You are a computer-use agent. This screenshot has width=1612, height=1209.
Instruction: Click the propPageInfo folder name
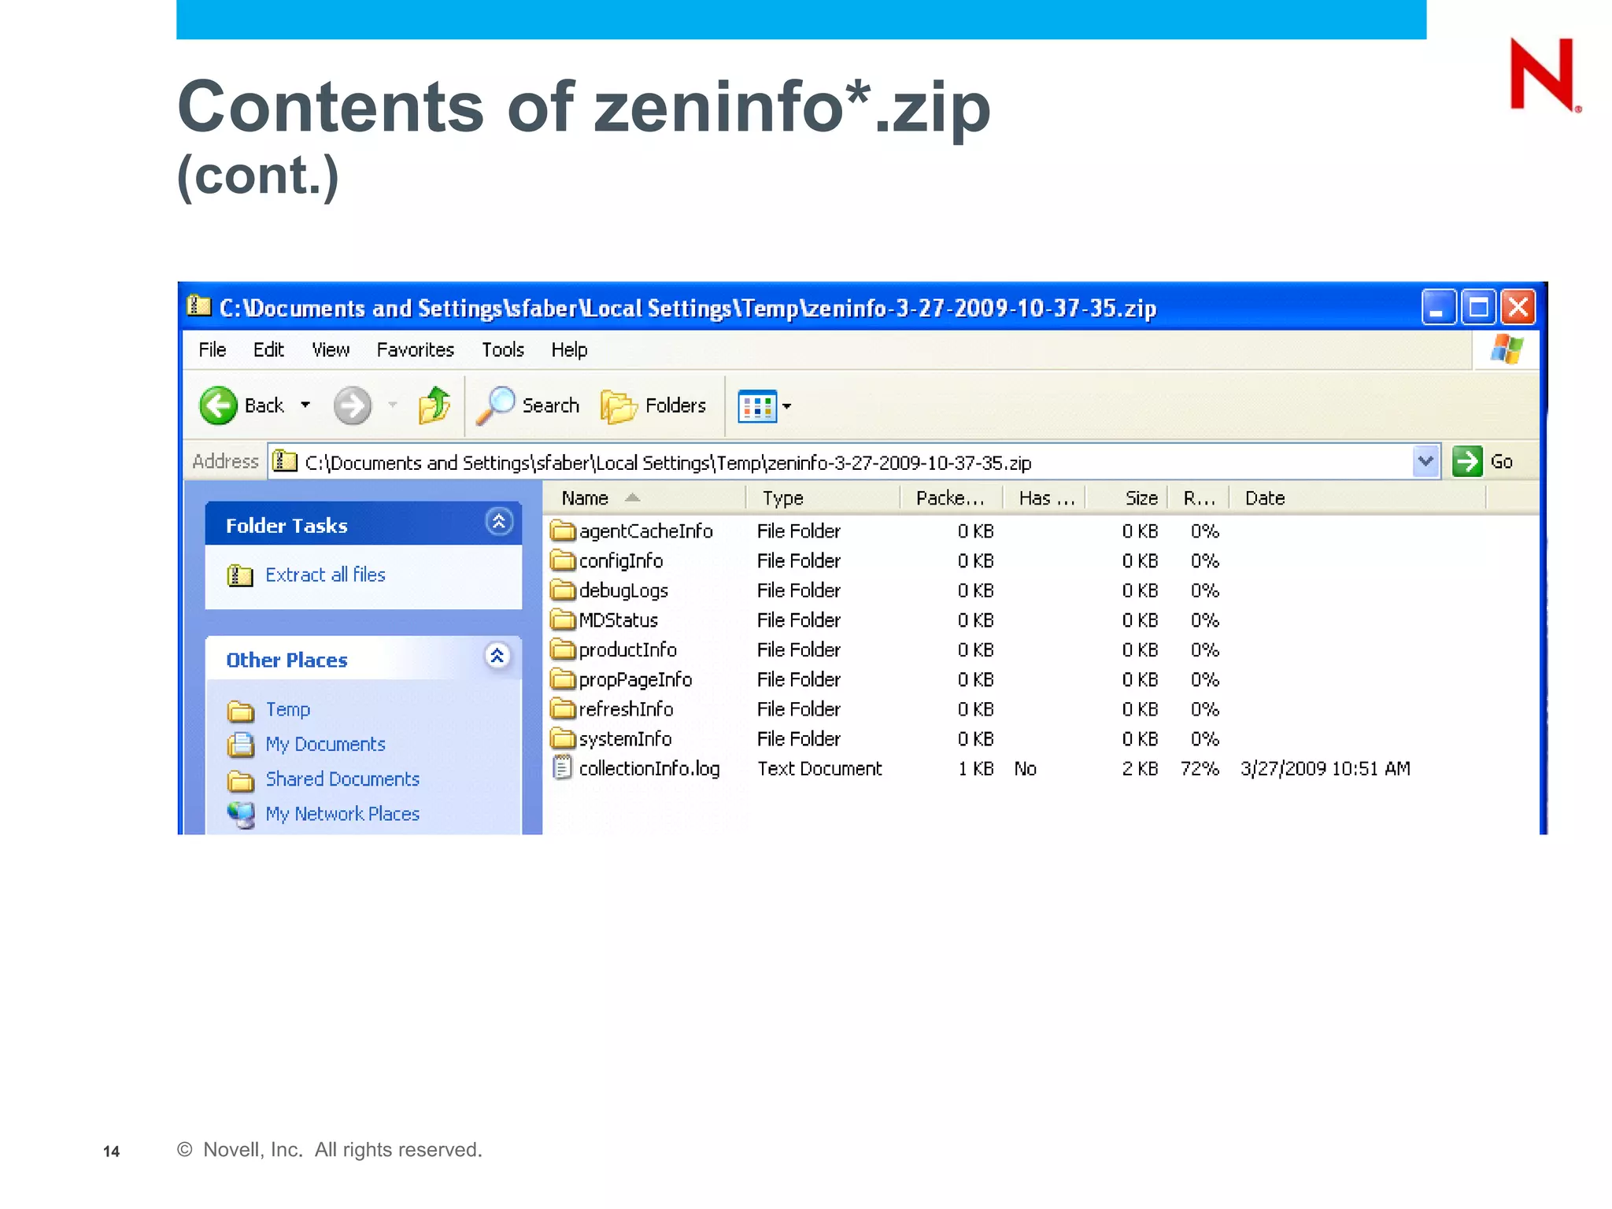635,680
